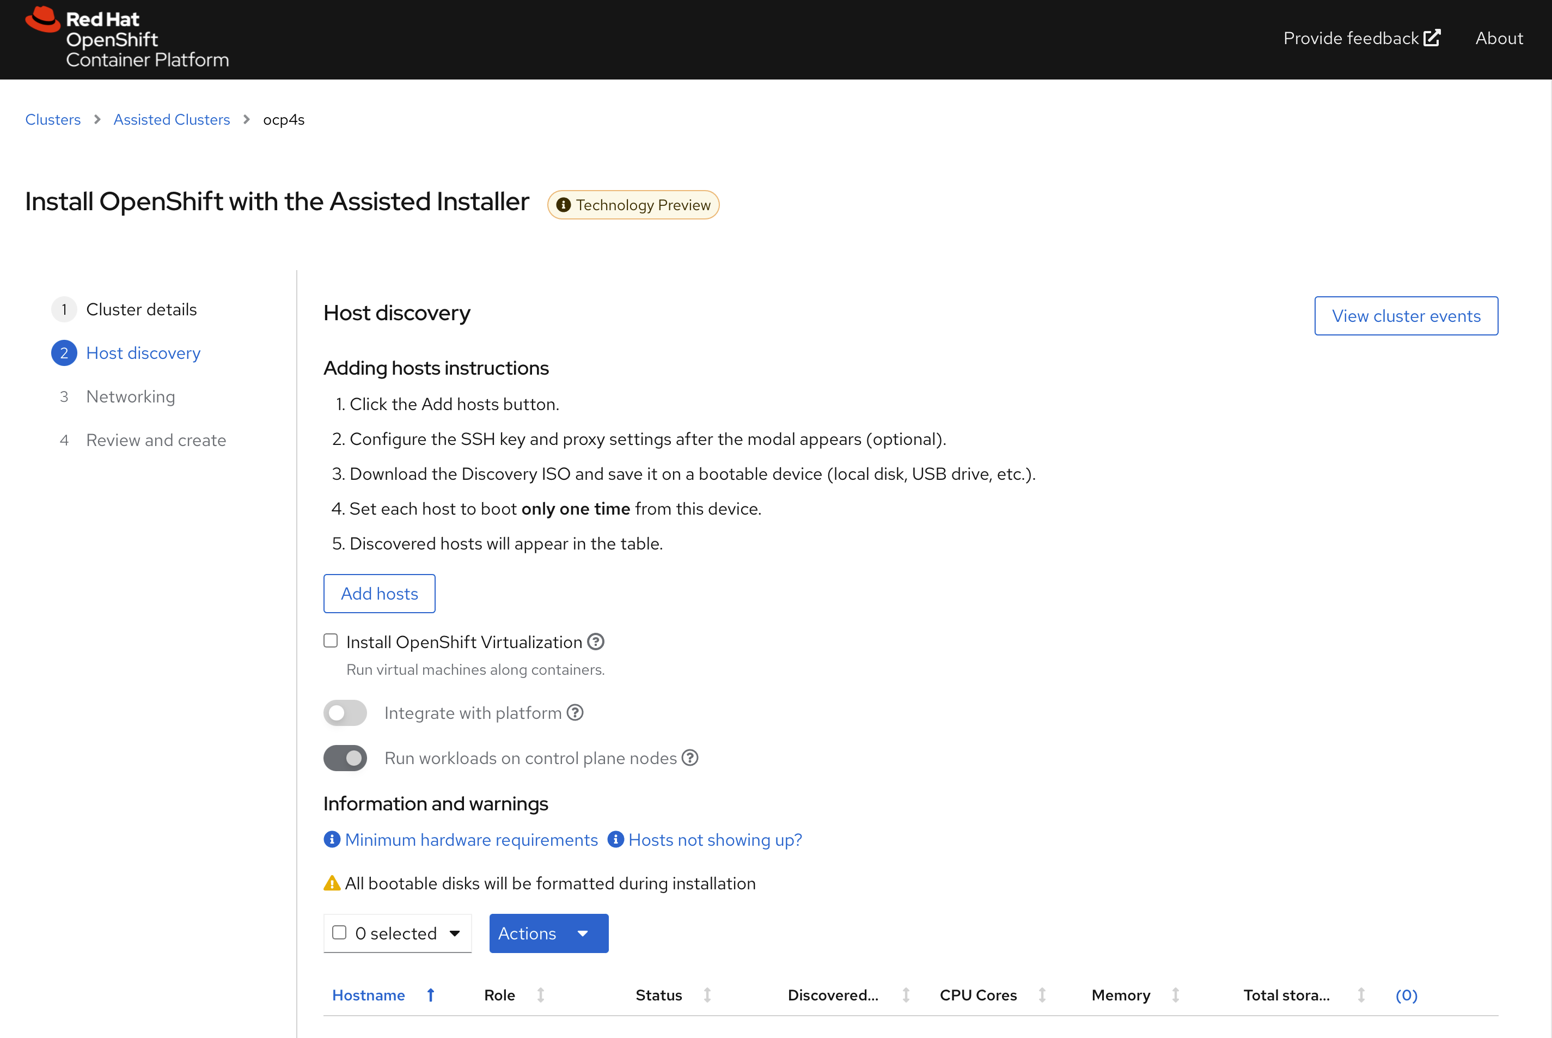
Task: Click sort icon on the Status column
Action: (707, 994)
